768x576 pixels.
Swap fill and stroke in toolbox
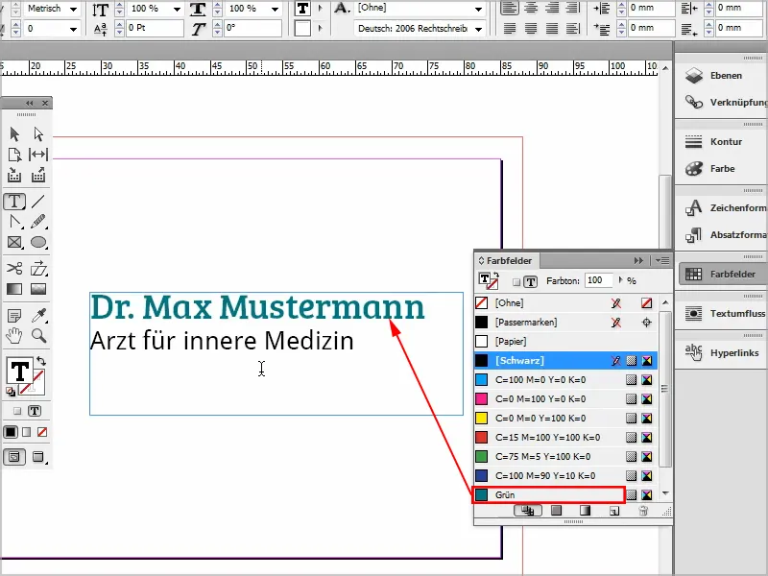coord(41,362)
